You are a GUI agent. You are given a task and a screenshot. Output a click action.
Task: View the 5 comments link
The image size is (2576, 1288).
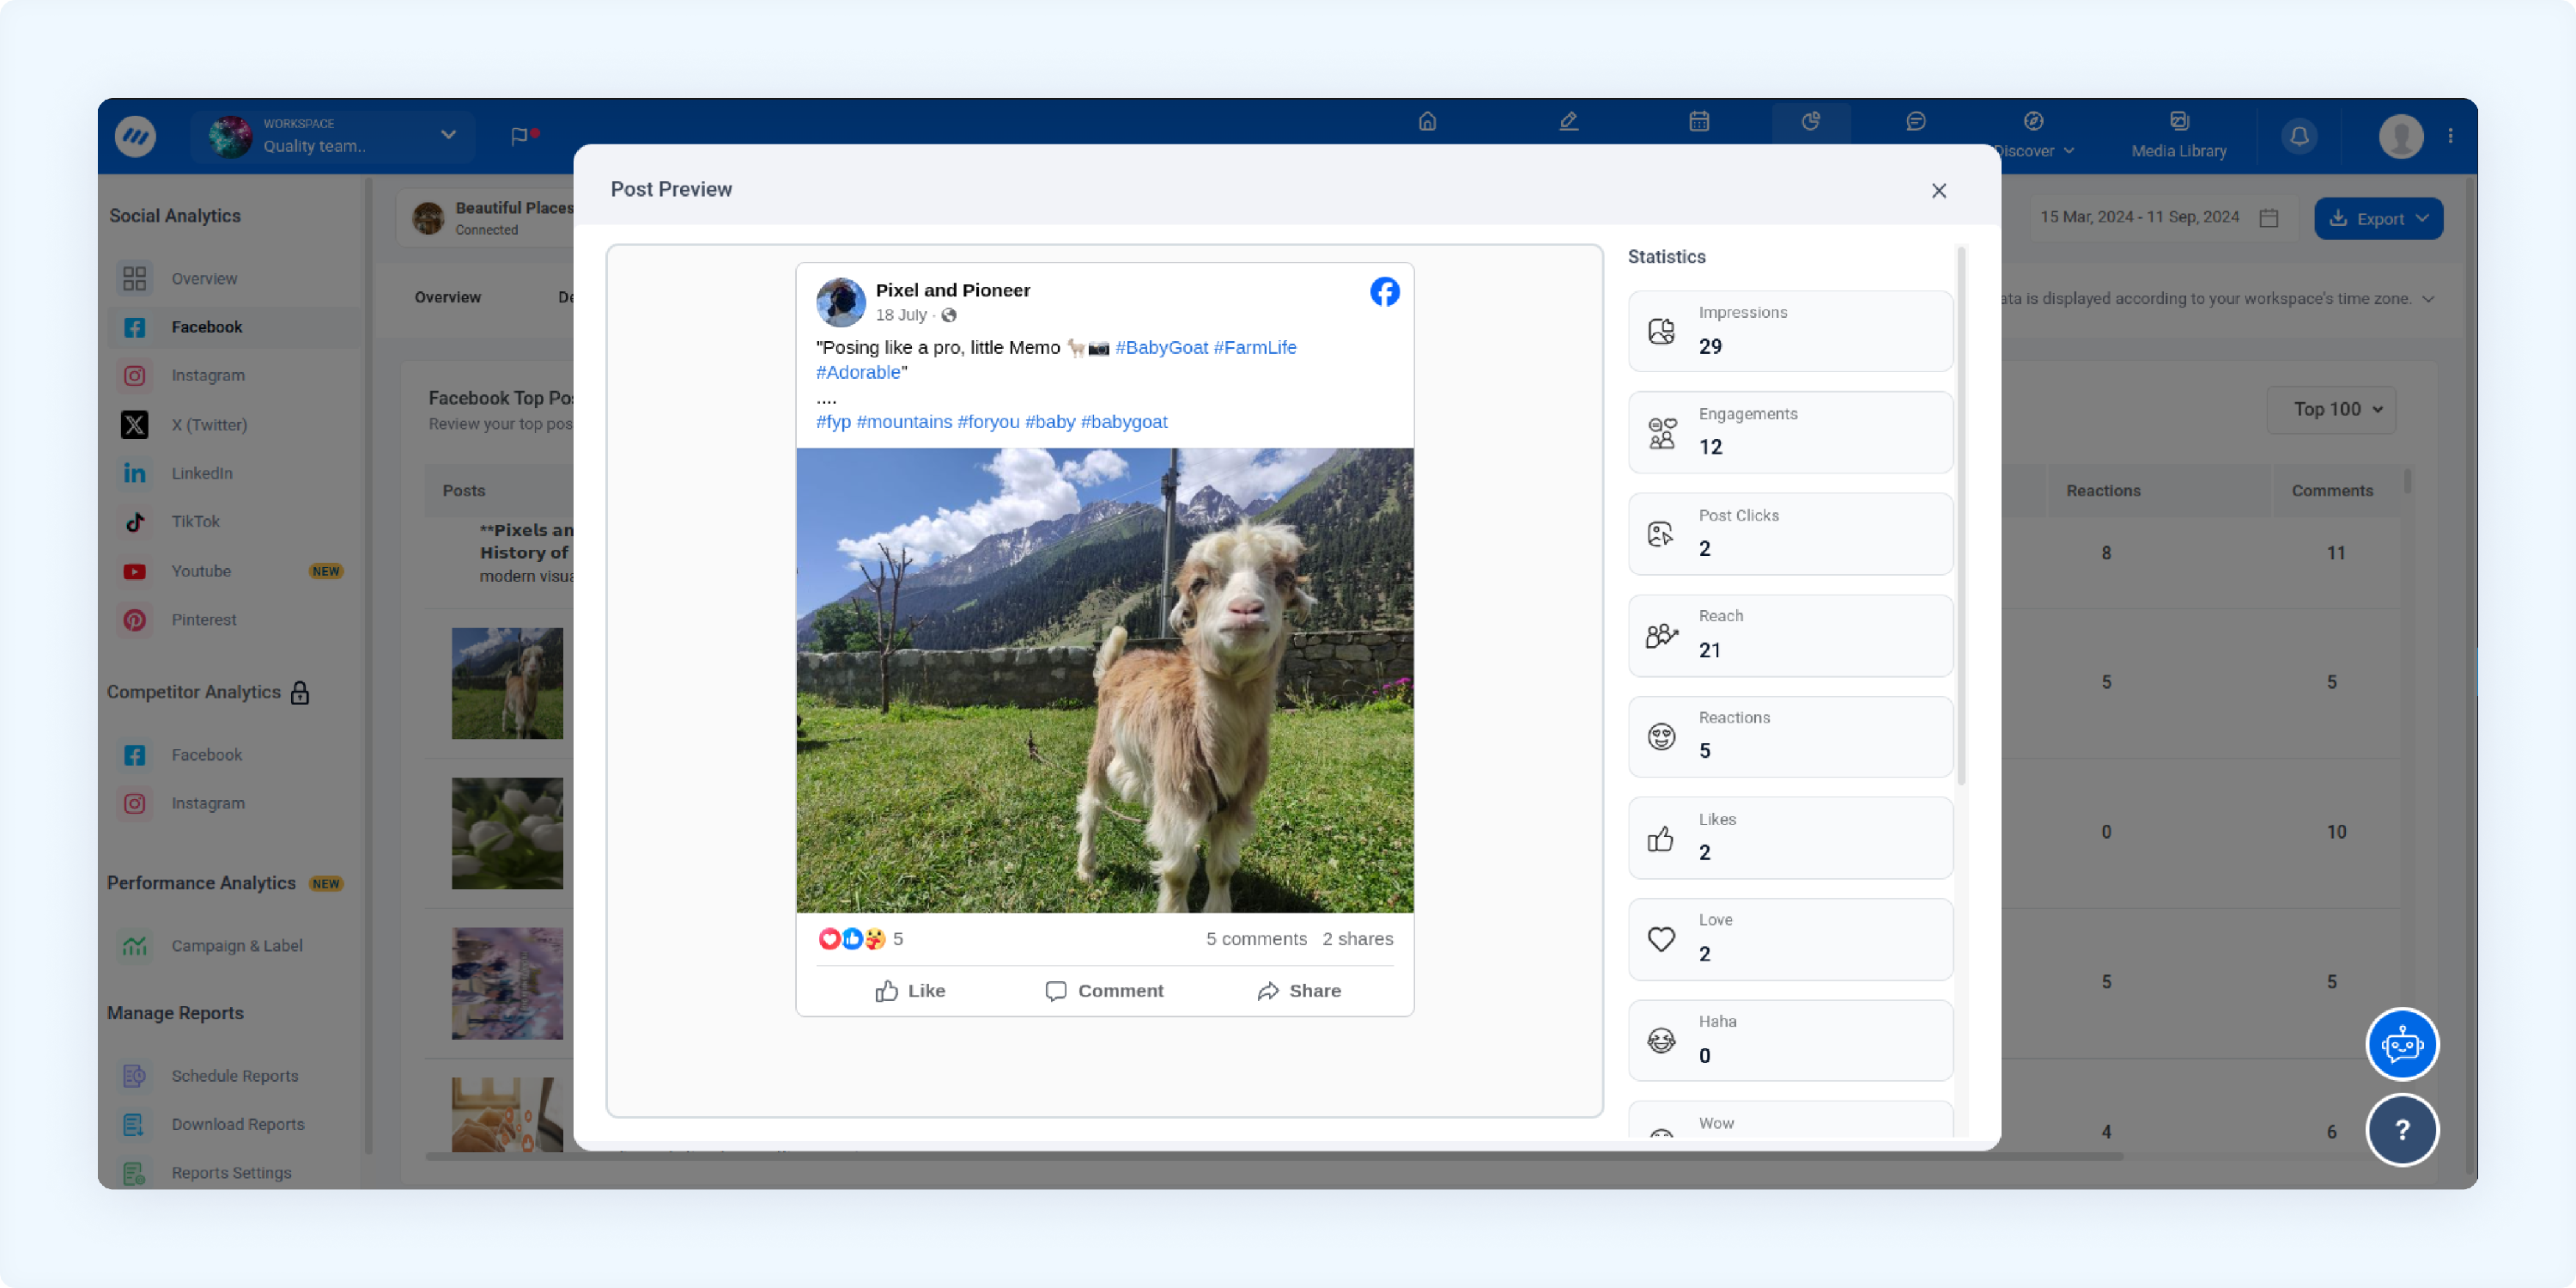pyautogui.click(x=1256, y=939)
